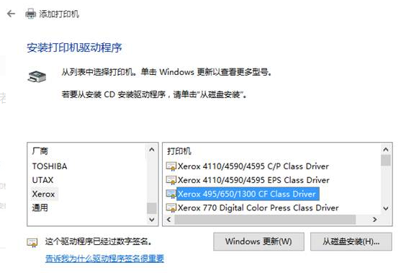This screenshot has height=273, width=401.
Task: Click the digital signature certificate icon at bottom
Action: click(32, 242)
